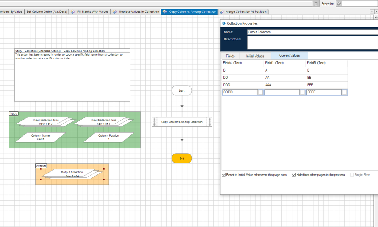Switch to the Initial Values tab
This screenshot has height=227, width=378.
(255, 56)
